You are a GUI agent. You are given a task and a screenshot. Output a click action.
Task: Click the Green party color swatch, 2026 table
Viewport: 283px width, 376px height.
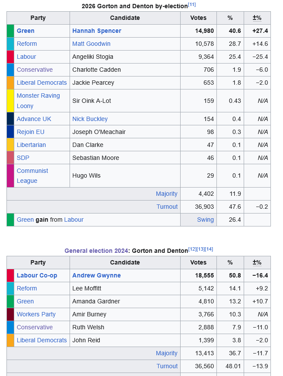10,31
